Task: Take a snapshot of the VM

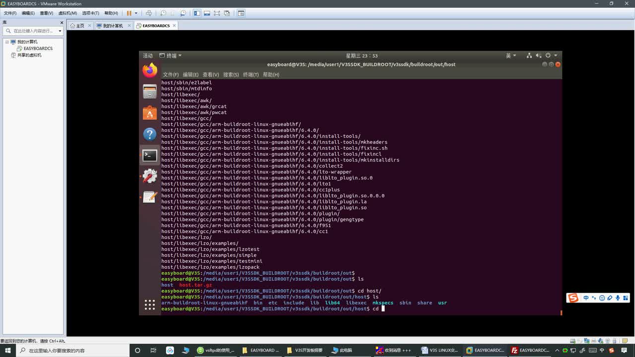Action: click(163, 13)
